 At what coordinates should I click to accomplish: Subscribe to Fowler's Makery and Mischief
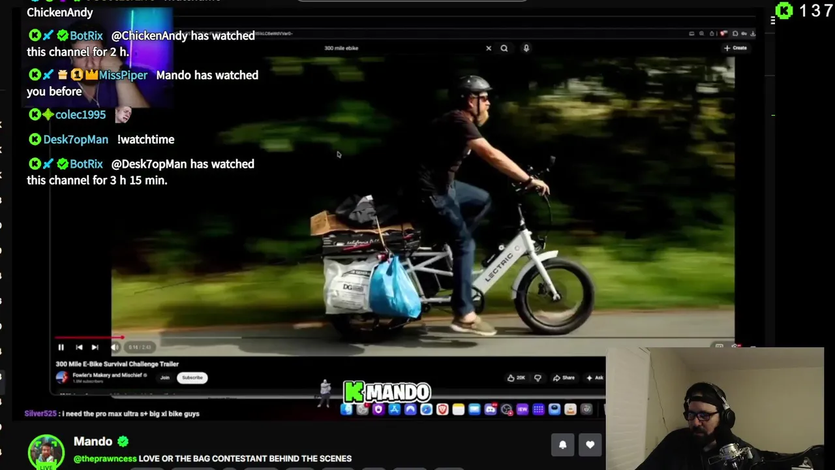(x=192, y=377)
